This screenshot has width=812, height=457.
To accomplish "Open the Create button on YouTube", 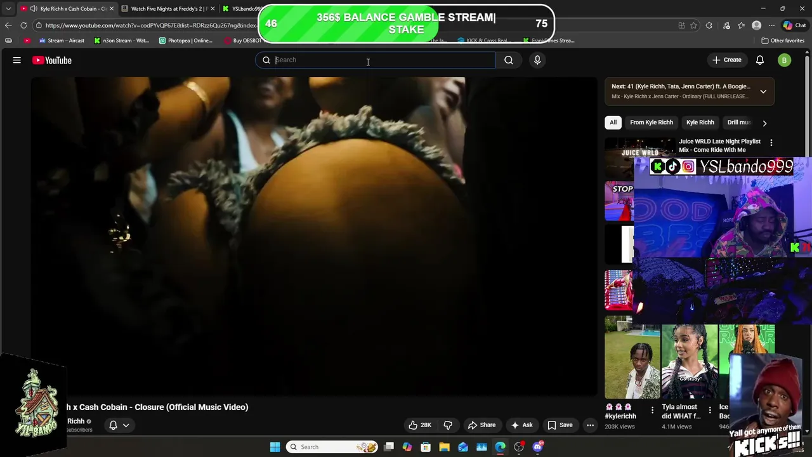I will point(727,60).
